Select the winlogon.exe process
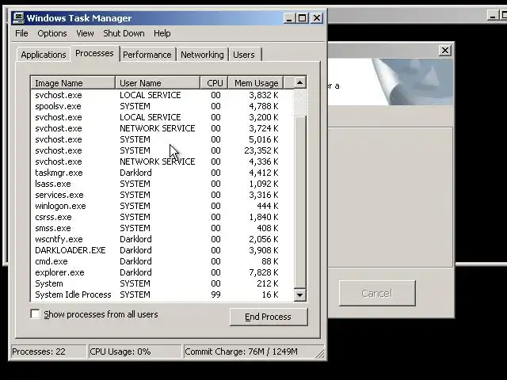 [162, 206]
